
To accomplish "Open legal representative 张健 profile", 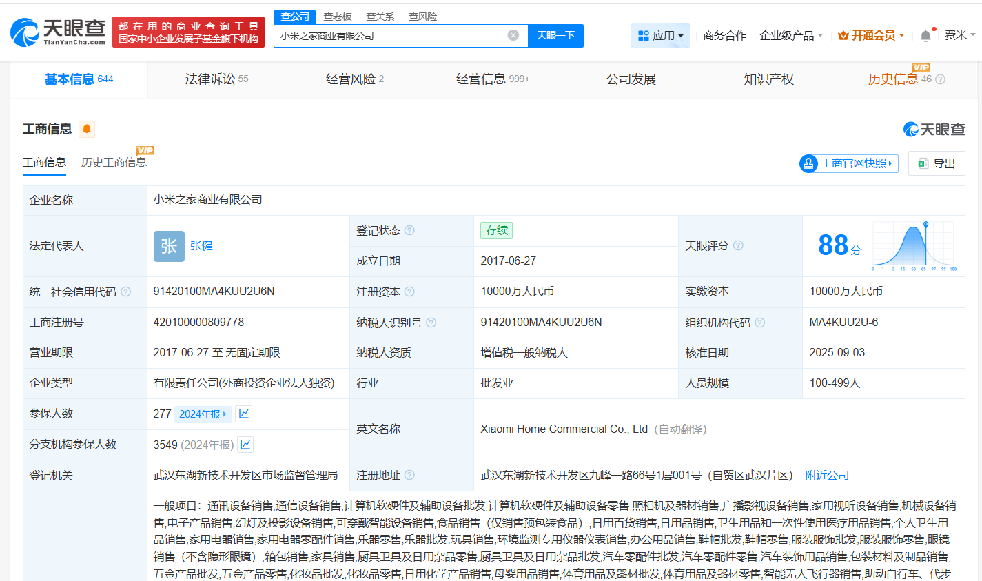I will pyautogui.click(x=201, y=245).
